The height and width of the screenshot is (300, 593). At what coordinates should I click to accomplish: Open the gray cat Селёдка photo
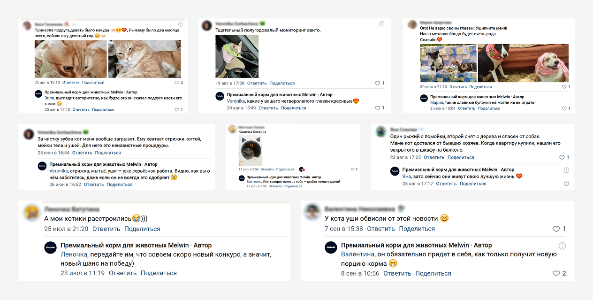coord(250,151)
